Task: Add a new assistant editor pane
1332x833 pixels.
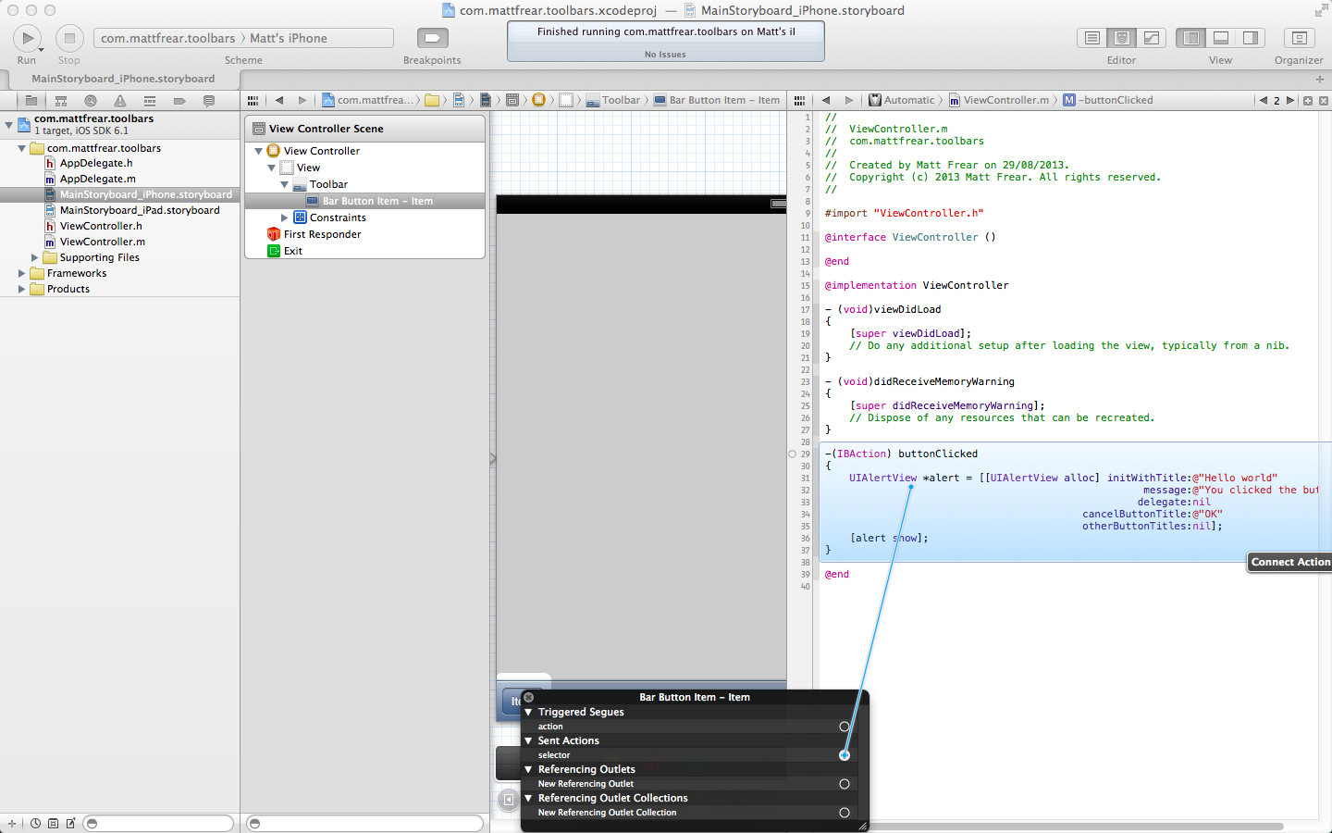Action: point(1308,100)
